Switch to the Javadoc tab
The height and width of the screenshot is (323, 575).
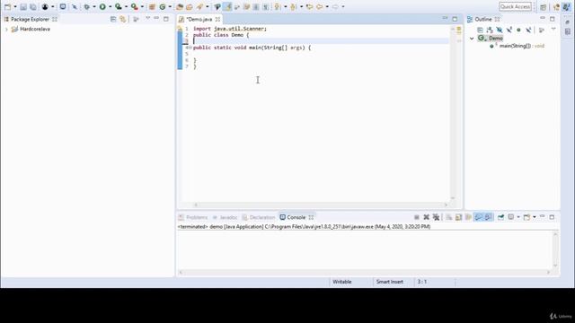(x=225, y=217)
